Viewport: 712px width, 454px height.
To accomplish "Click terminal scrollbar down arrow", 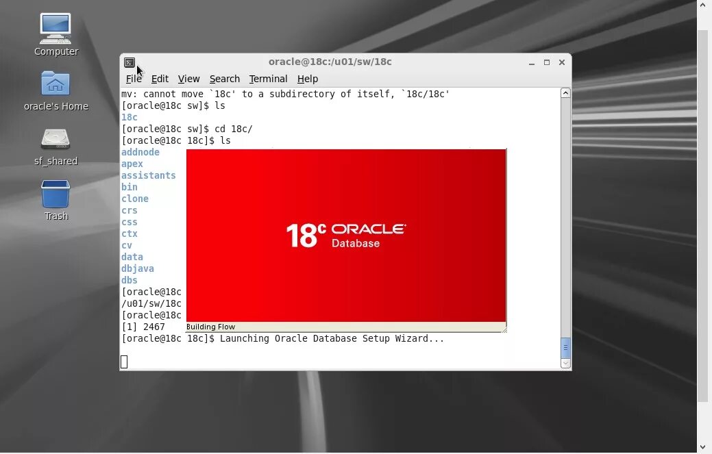I will coord(565,364).
